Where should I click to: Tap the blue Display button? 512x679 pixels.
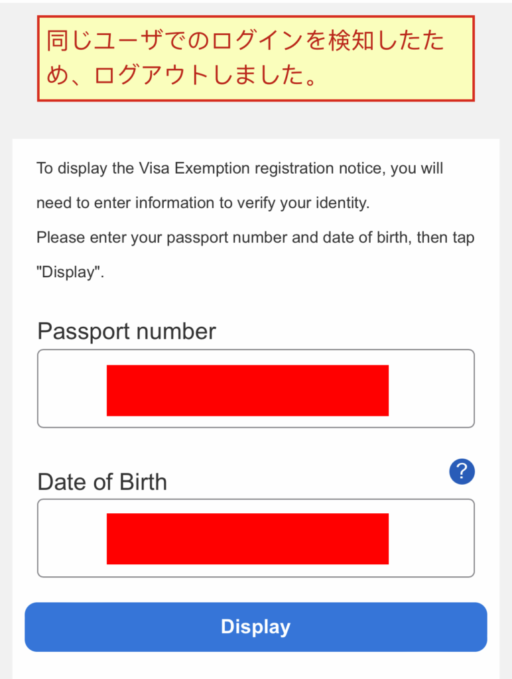pos(255,627)
